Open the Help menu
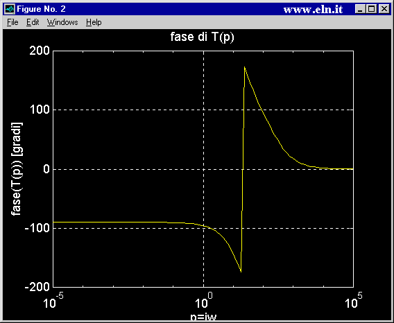The width and height of the screenshot is (394, 323). click(x=94, y=22)
